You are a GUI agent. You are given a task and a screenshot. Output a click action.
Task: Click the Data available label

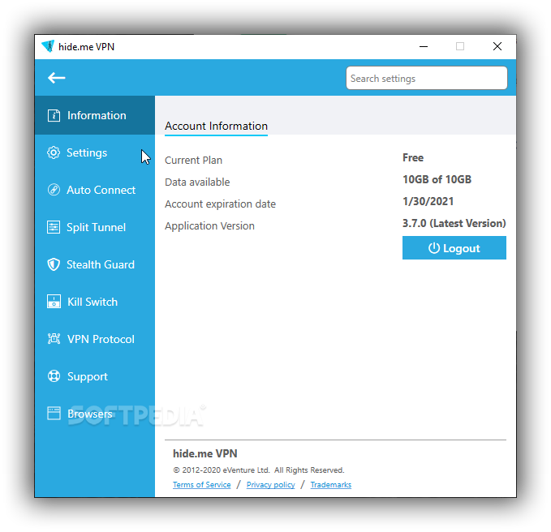point(197,182)
